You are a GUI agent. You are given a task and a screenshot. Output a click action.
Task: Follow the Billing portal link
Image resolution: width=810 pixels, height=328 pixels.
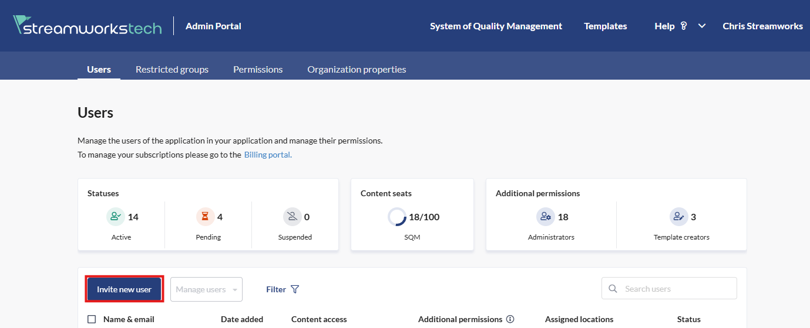pos(267,155)
